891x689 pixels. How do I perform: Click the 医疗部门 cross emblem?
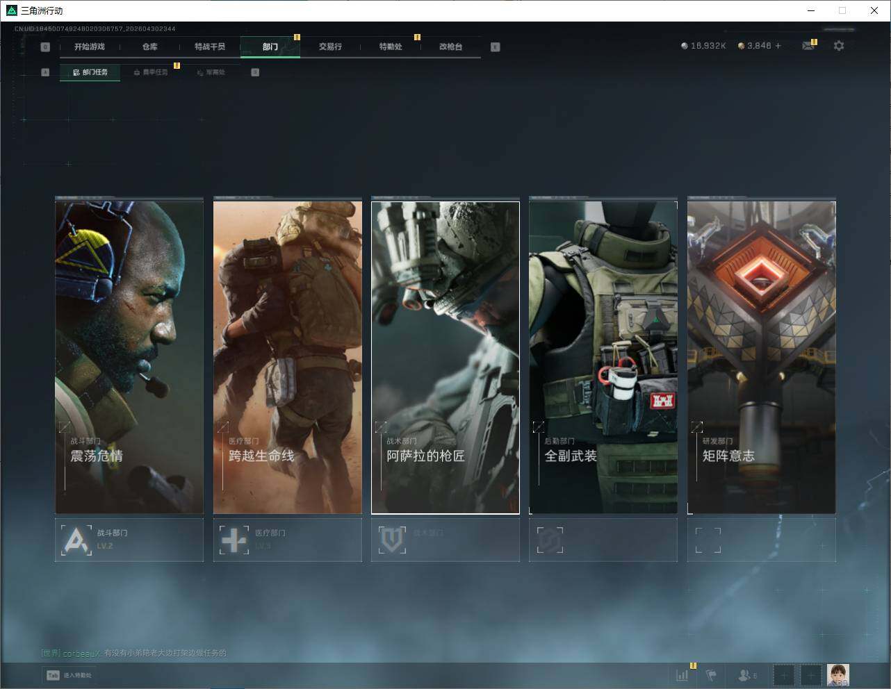point(234,540)
